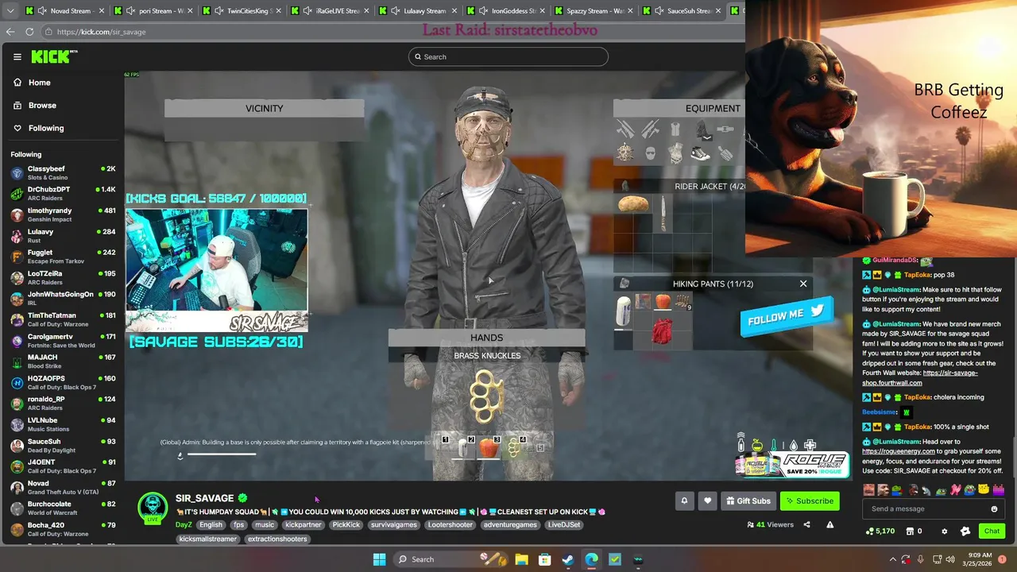Click the site info icon in address bar
1017x572 pixels.
pos(48,32)
